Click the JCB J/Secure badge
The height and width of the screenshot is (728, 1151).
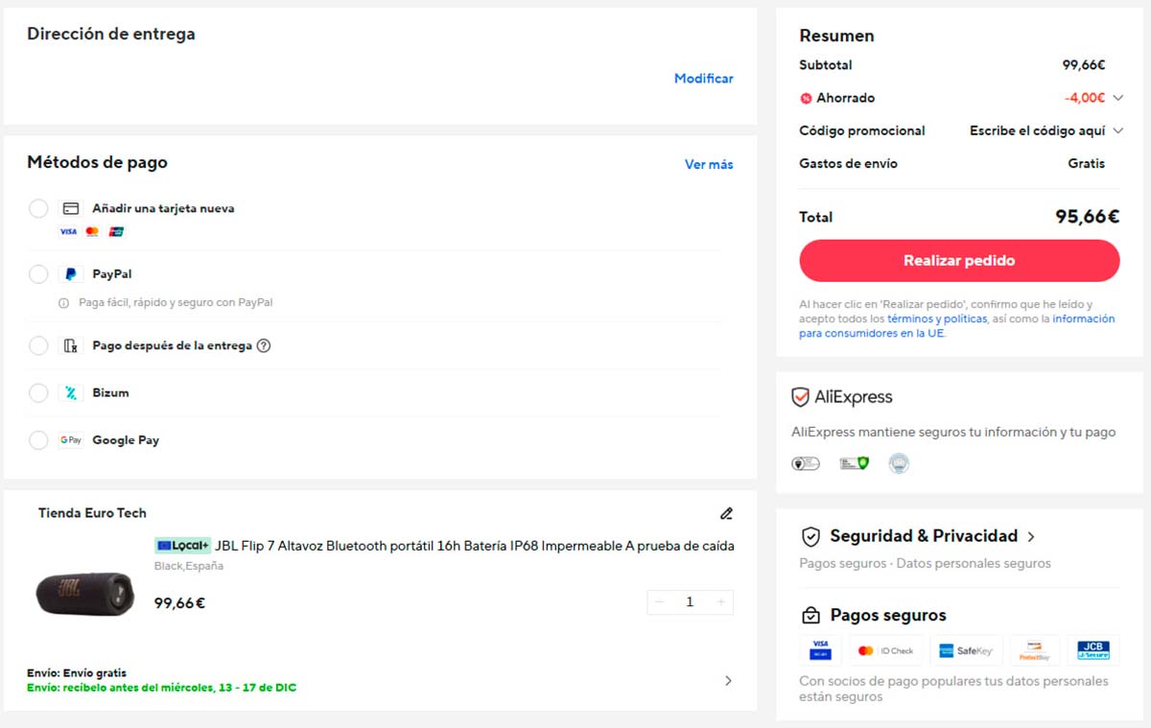coord(1093,649)
